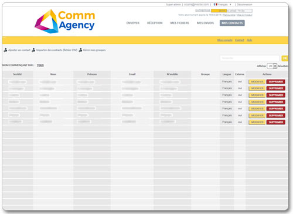The height and width of the screenshot is (214, 293).
Task: Click the storage usage progress bar
Action: 231,11
